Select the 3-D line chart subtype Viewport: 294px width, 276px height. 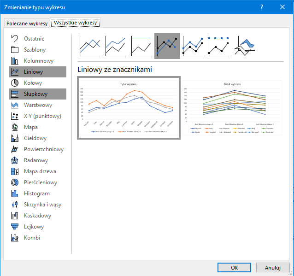[245, 46]
